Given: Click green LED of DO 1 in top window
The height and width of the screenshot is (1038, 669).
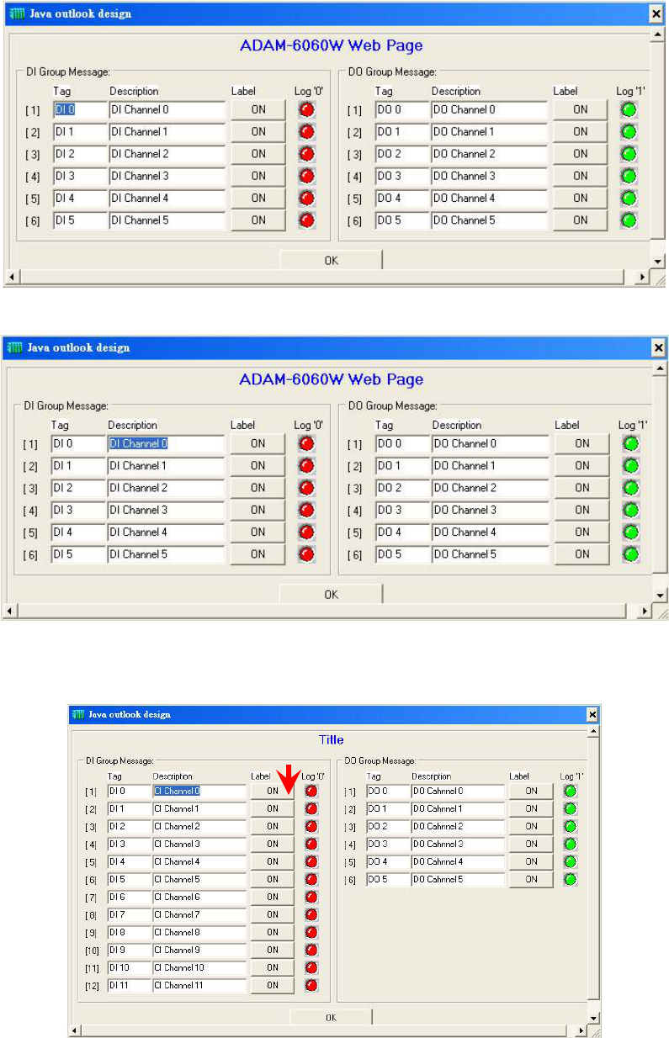Looking at the screenshot, I should 629,132.
